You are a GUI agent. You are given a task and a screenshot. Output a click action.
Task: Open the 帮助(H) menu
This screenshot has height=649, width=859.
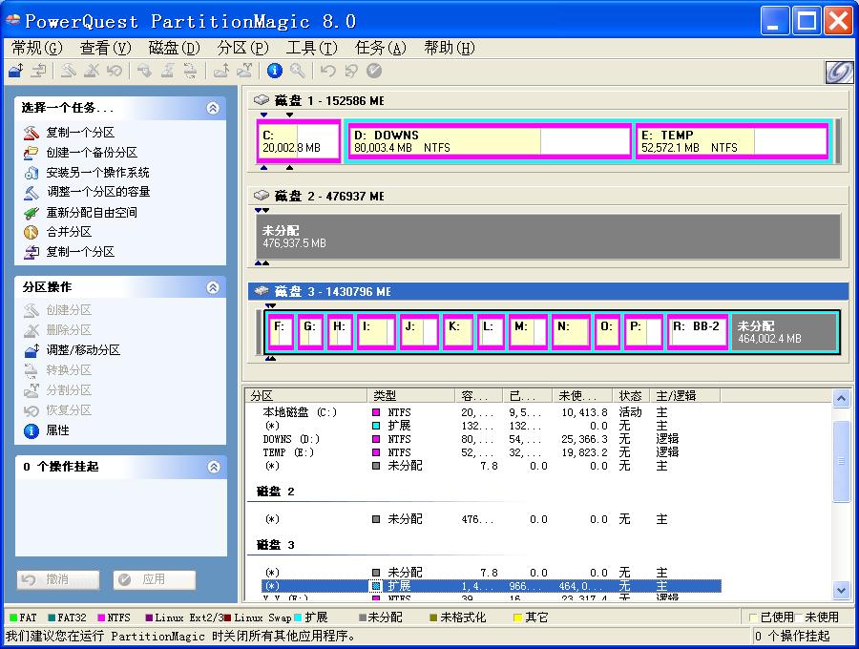click(x=450, y=48)
